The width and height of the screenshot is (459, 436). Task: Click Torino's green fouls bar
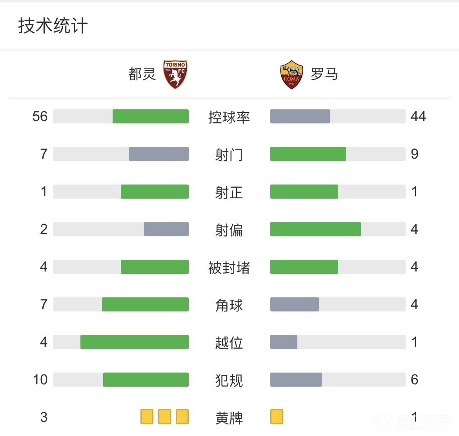click(x=146, y=380)
